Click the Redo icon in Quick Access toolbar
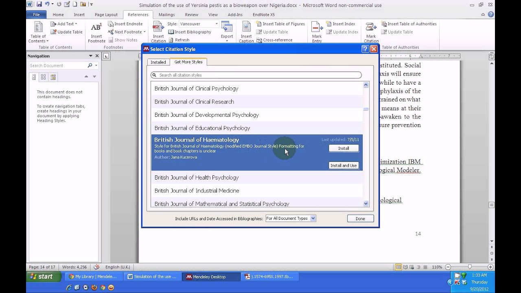521x293 pixels. [x=59, y=4]
